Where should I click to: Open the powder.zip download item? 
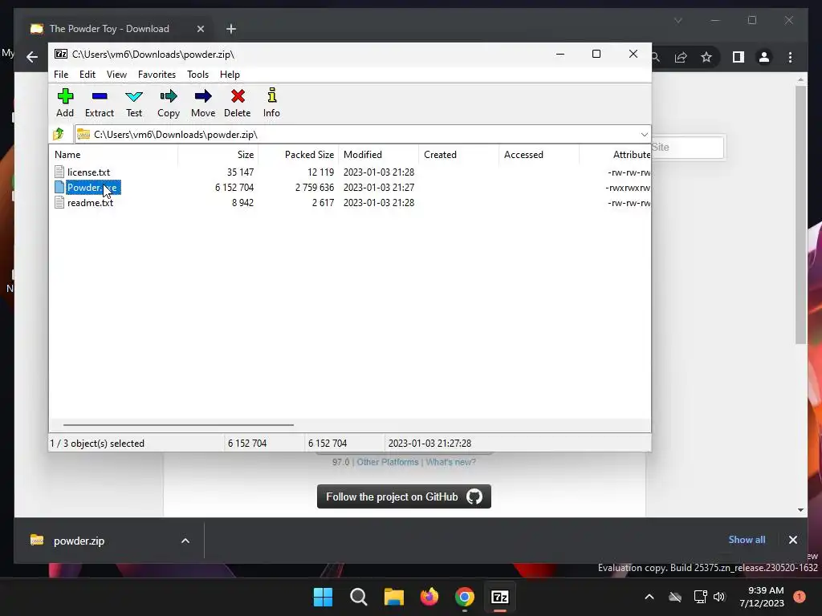pyautogui.click(x=79, y=541)
